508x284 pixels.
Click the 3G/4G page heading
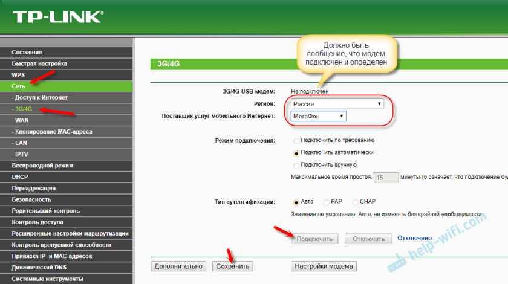click(169, 64)
